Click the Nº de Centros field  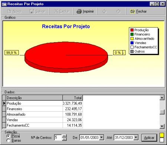pyautogui.click(x=58, y=138)
